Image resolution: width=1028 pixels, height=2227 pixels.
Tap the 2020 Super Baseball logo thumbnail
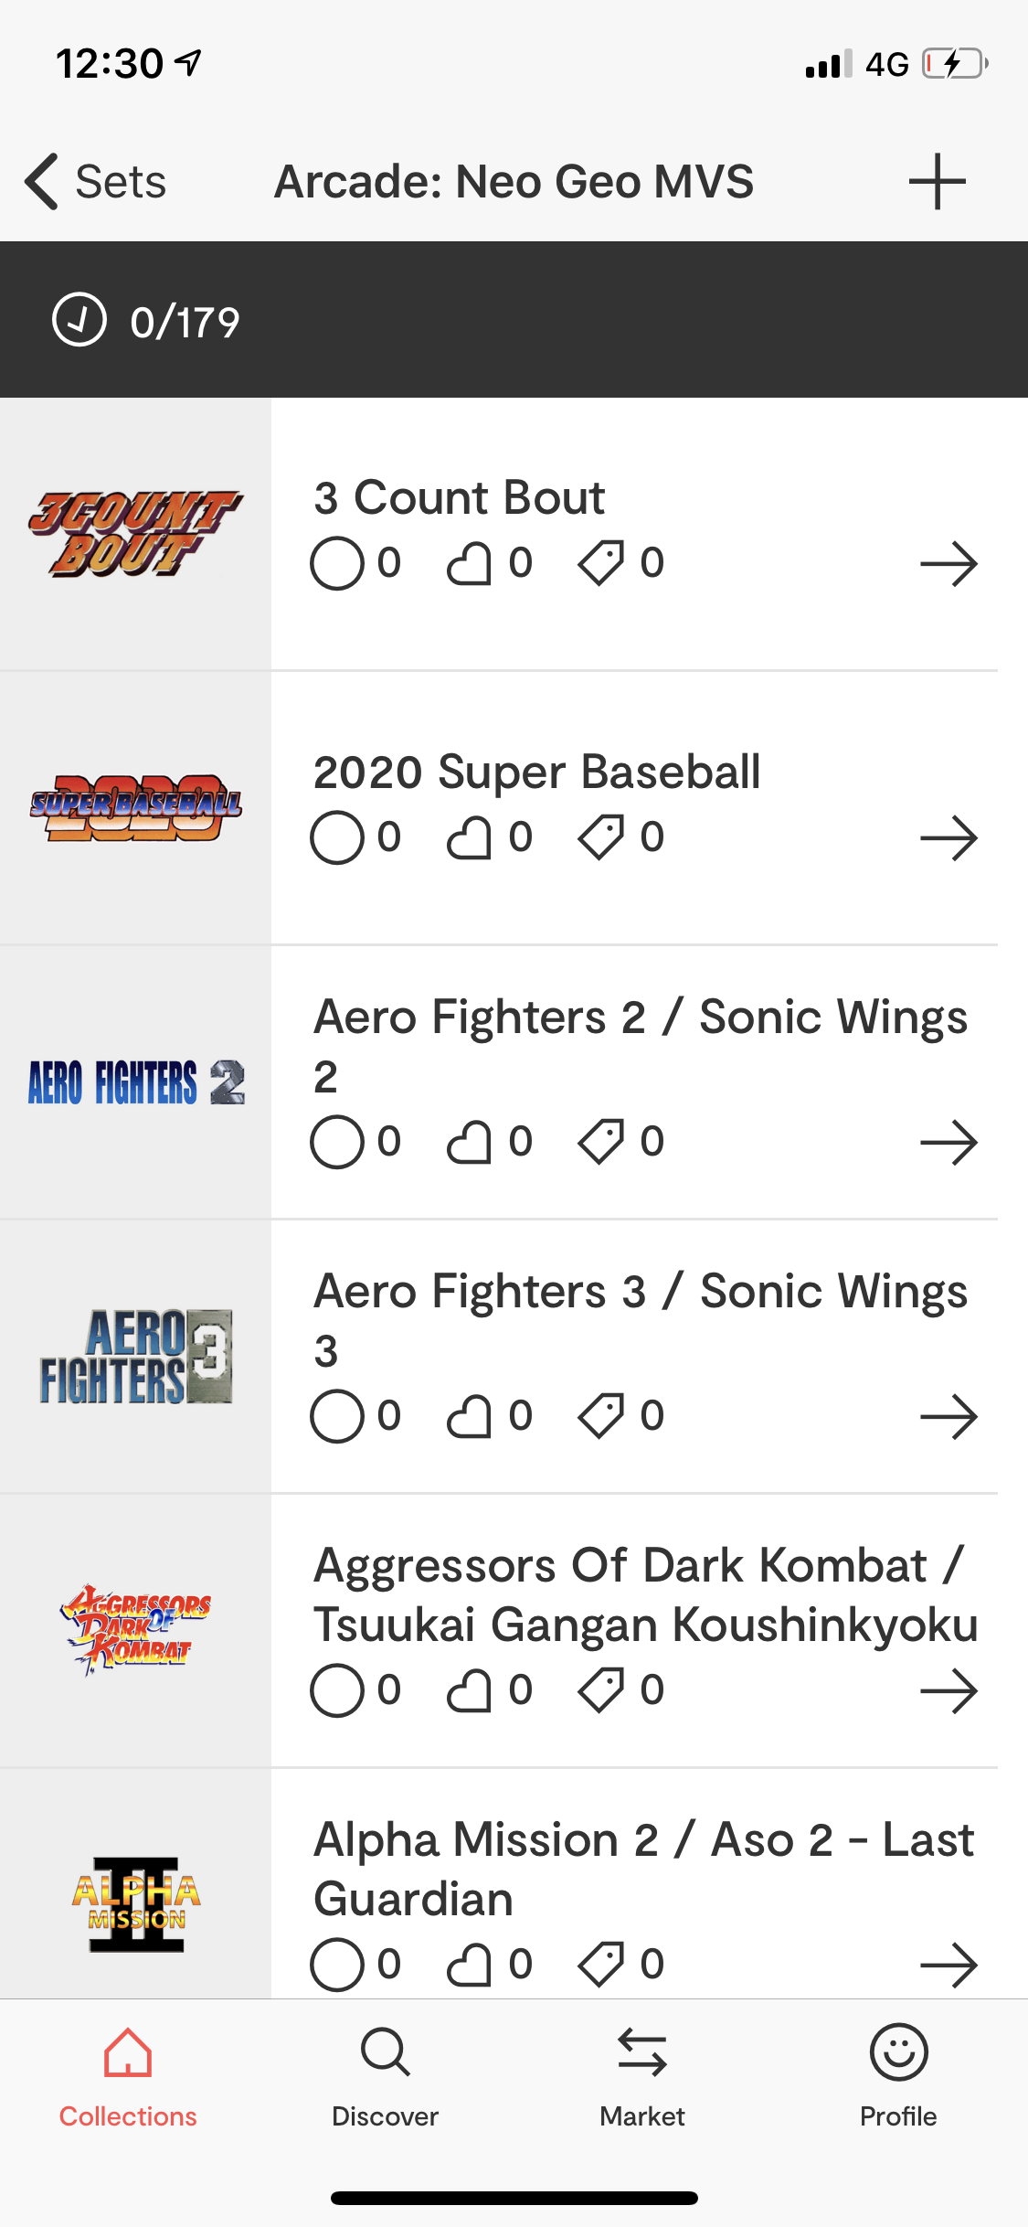tap(135, 808)
